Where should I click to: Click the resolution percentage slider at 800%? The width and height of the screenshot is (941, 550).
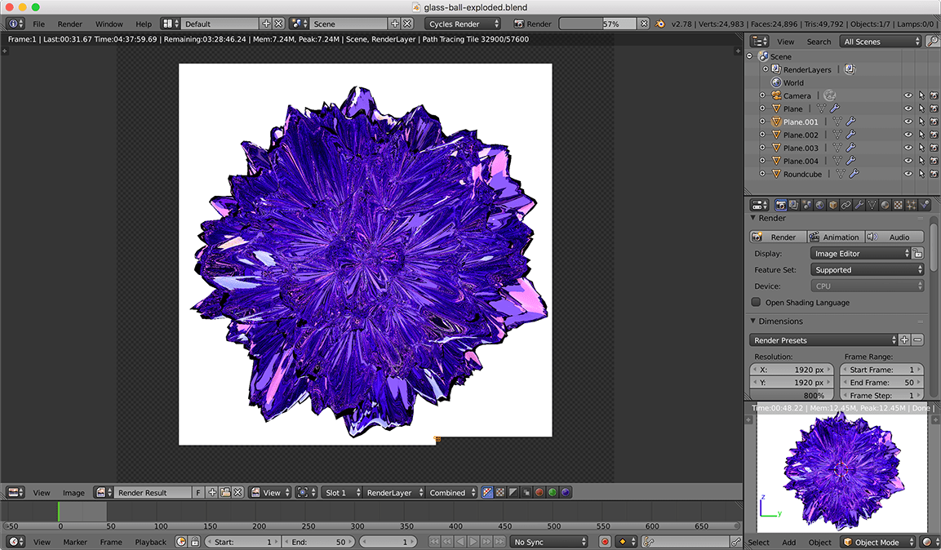click(792, 396)
